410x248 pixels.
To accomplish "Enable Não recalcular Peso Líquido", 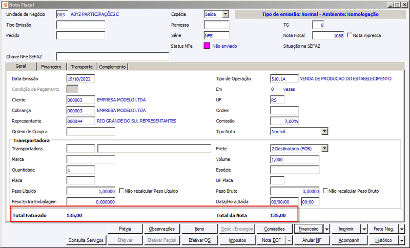I will 121,191.
